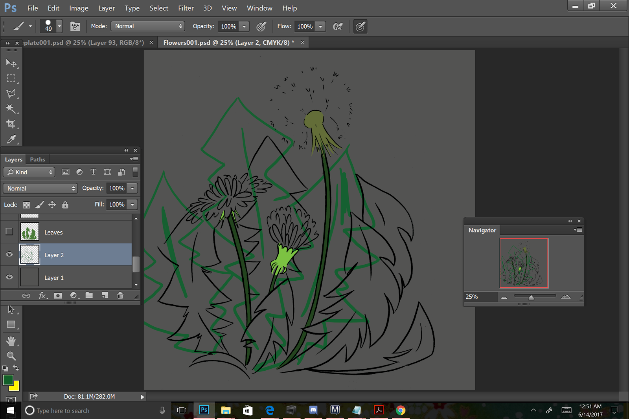
Task: Click the green foreground color swatch
Action: point(7,380)
